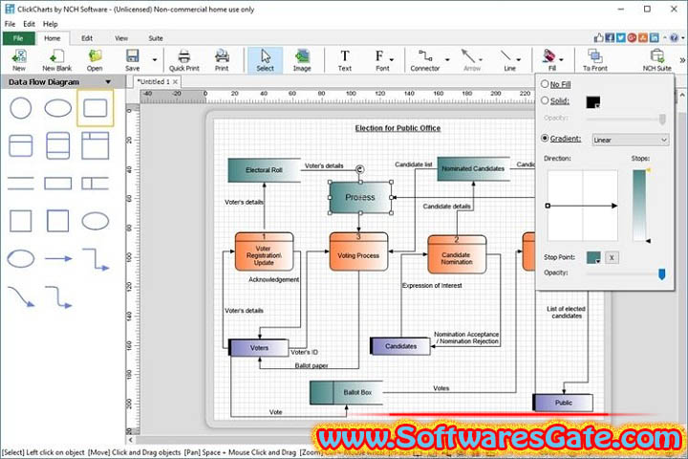Delete stop point with X button
The width and height of the screenshot is (688, 459).
[x=612, y=258]
